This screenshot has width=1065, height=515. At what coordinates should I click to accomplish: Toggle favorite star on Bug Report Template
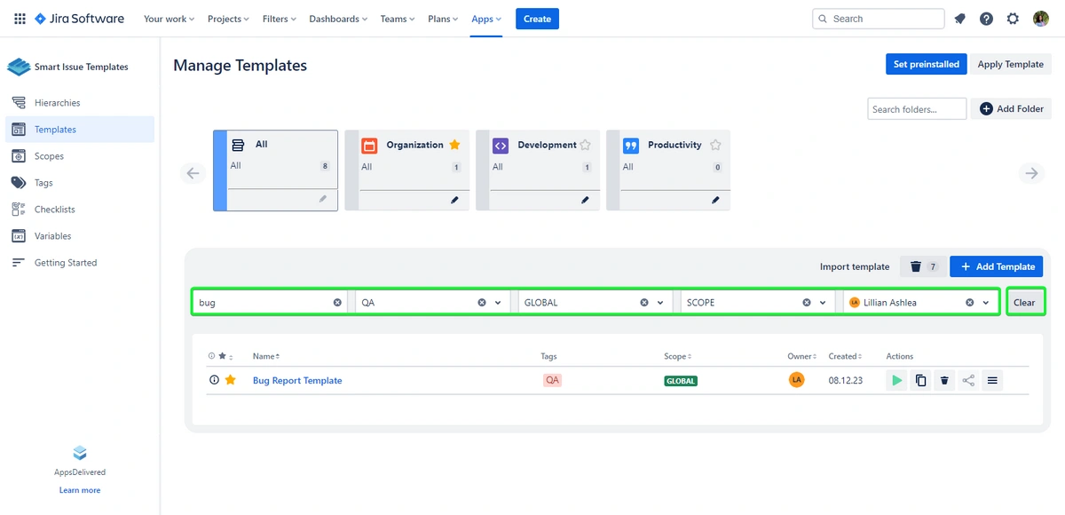(230, 380)
